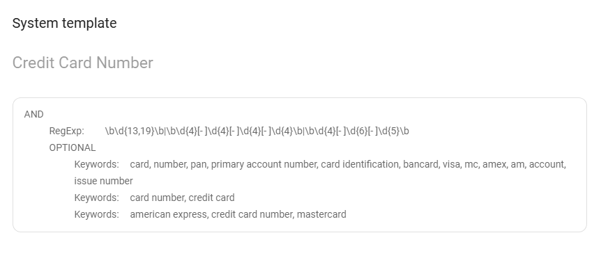This screenshot has width=601, height=265.
Task: Click the 'card identification' keyword
Action: pos(360,164)
